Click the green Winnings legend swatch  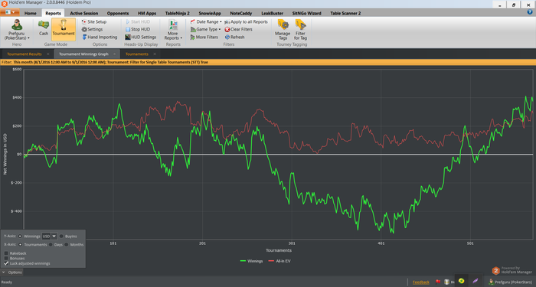243,261
